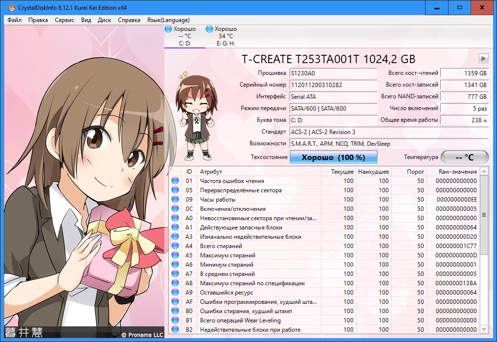This screenshot has width=497, height=342.
Task: Click the transfer mode field SATA/600 | SATA/600
Action: (x=334, y=109)
